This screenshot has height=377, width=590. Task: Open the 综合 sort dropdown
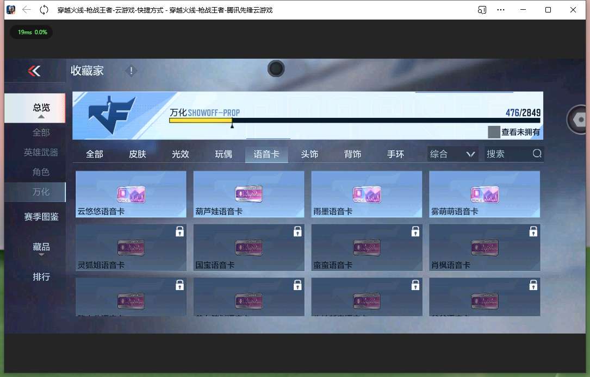pyautogui.click(x=452, y=154)
